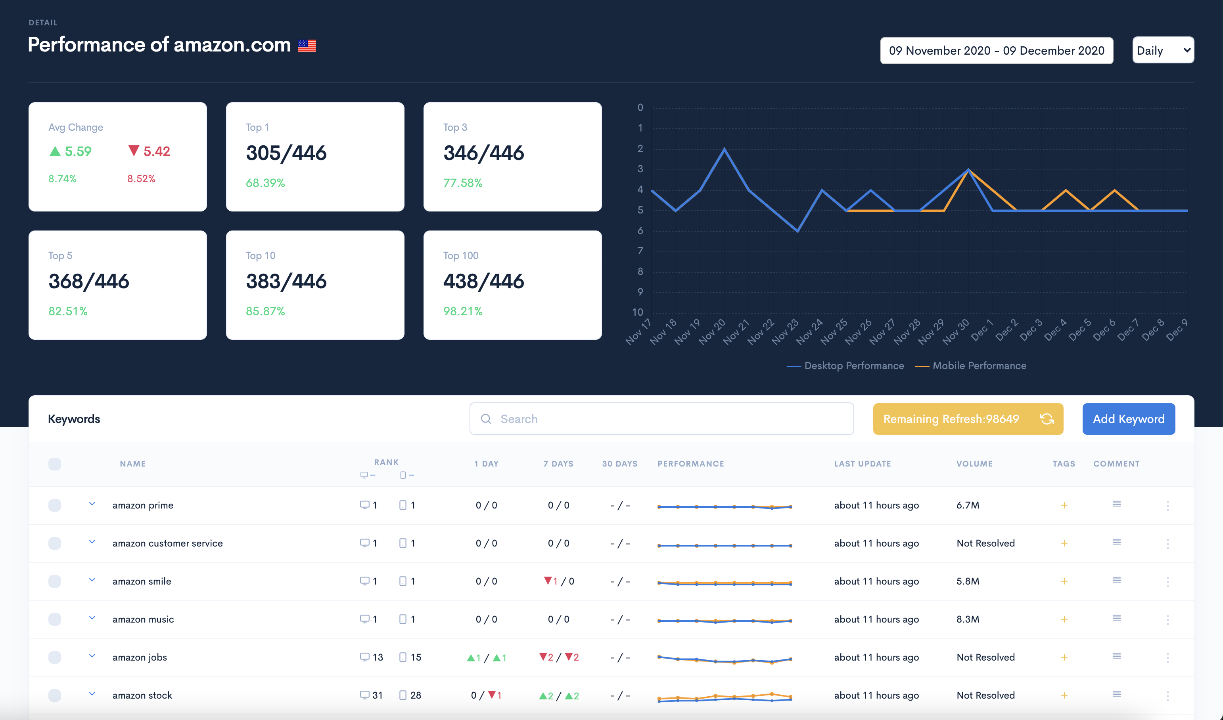Check the amazon music row checkbox
The width and height of the screenshot is (1223, 720).
coord(54,619)
